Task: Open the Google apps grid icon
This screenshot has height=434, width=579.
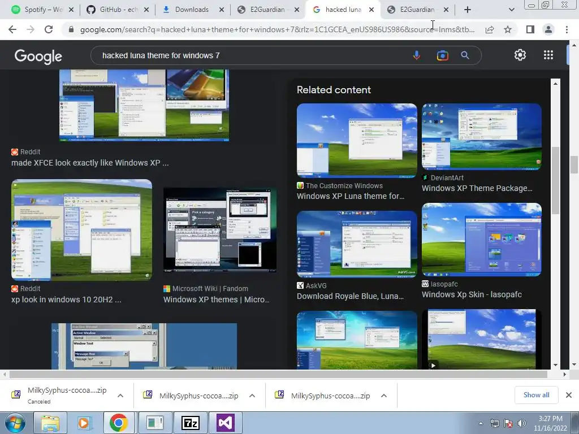Action: point(548,55)
